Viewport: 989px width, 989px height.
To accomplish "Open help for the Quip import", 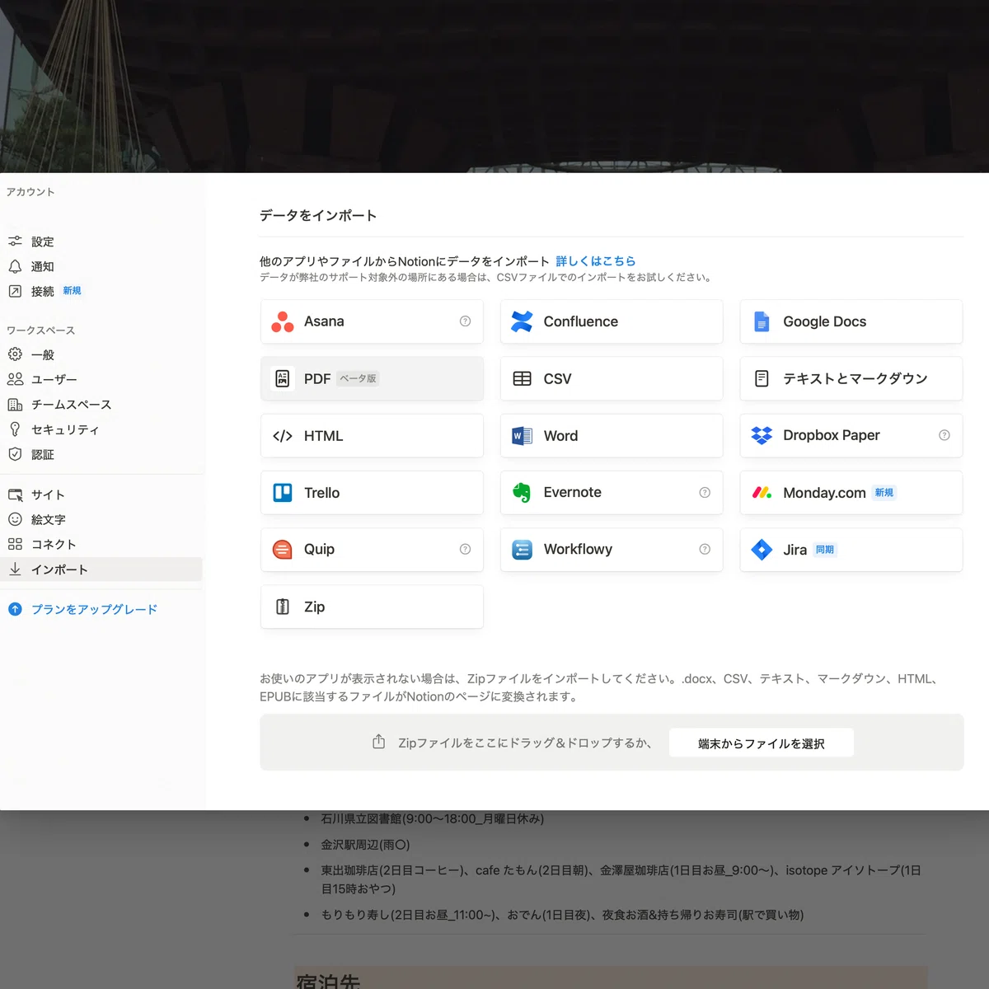I will coord(465,550).
